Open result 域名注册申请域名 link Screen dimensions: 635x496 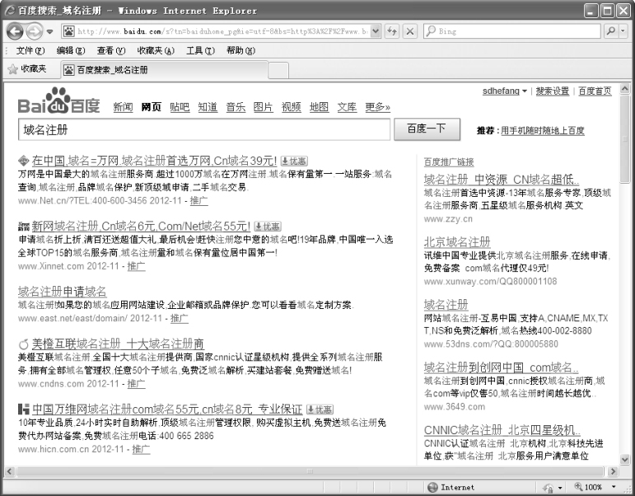(x=63, y=292)
